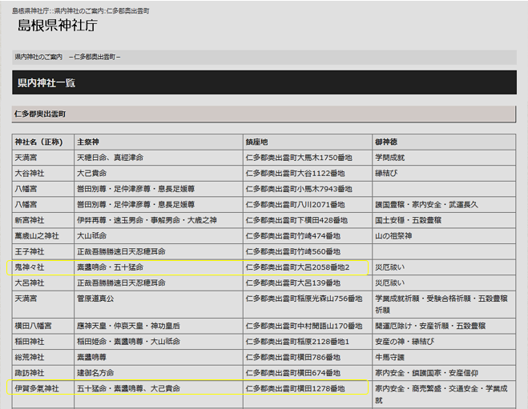The height and width of the screenshot is (409, 528).
Task: Select 八幡宮 in the 小馬木7943番地 row
Action: pyautogui.click(x=26, y=189)
